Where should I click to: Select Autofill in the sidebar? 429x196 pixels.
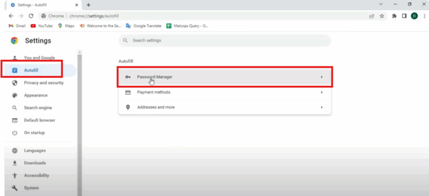click(40, 71)
